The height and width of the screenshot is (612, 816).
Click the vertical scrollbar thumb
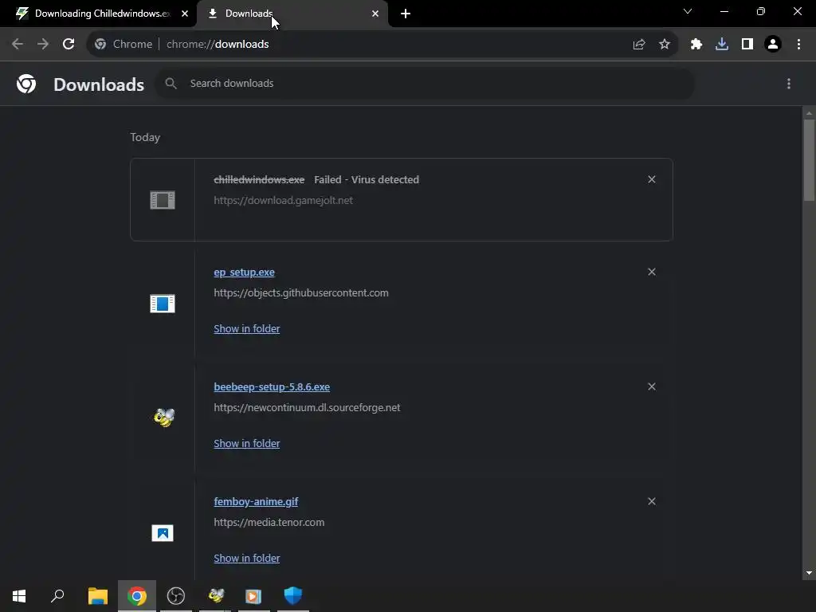pyautogui.click(x=809, y=159)
